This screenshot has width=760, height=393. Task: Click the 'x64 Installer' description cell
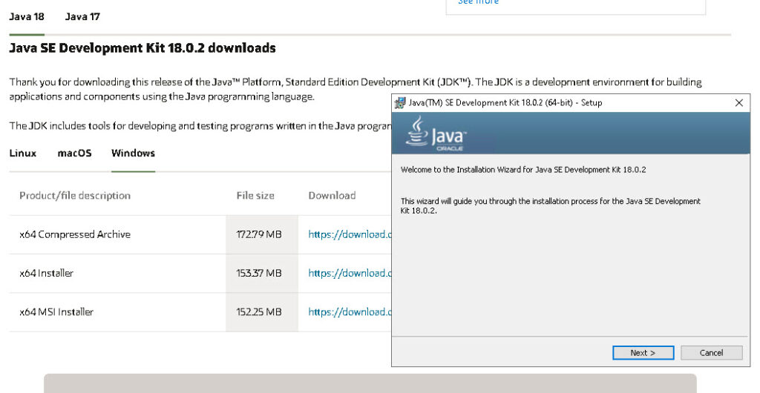pos(117,274)
